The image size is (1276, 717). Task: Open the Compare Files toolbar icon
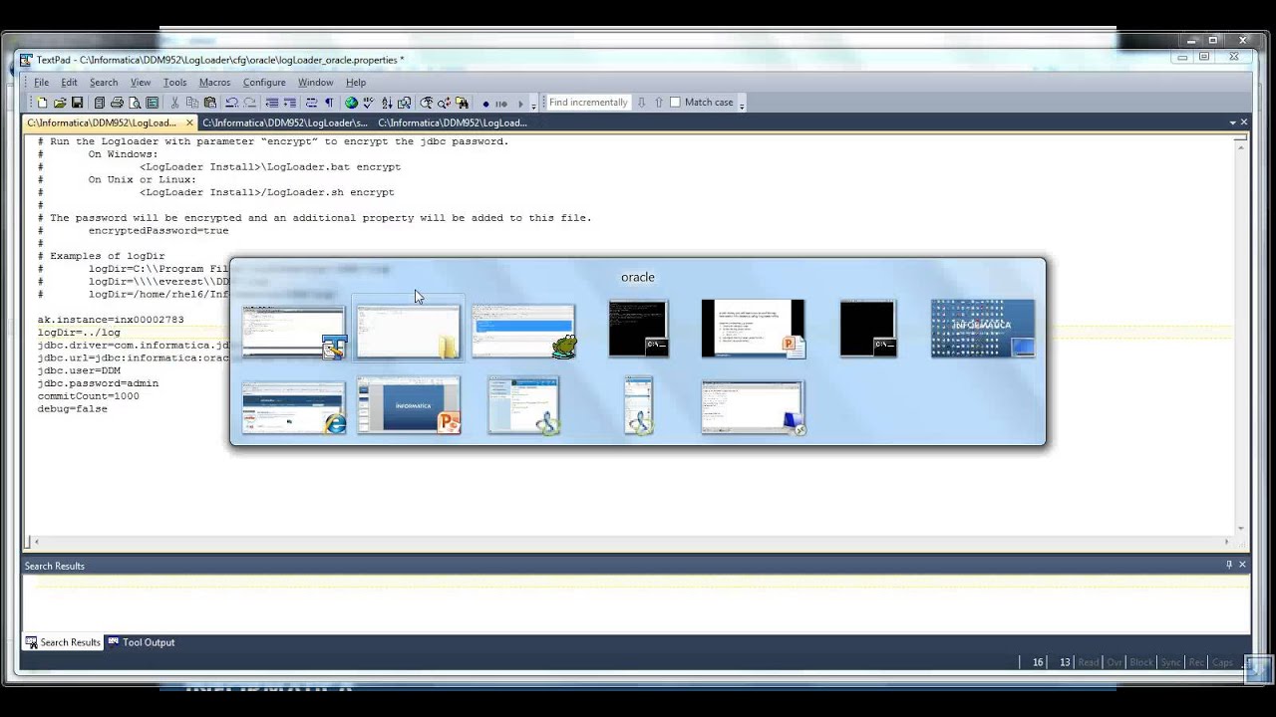[x=405, y=103]
